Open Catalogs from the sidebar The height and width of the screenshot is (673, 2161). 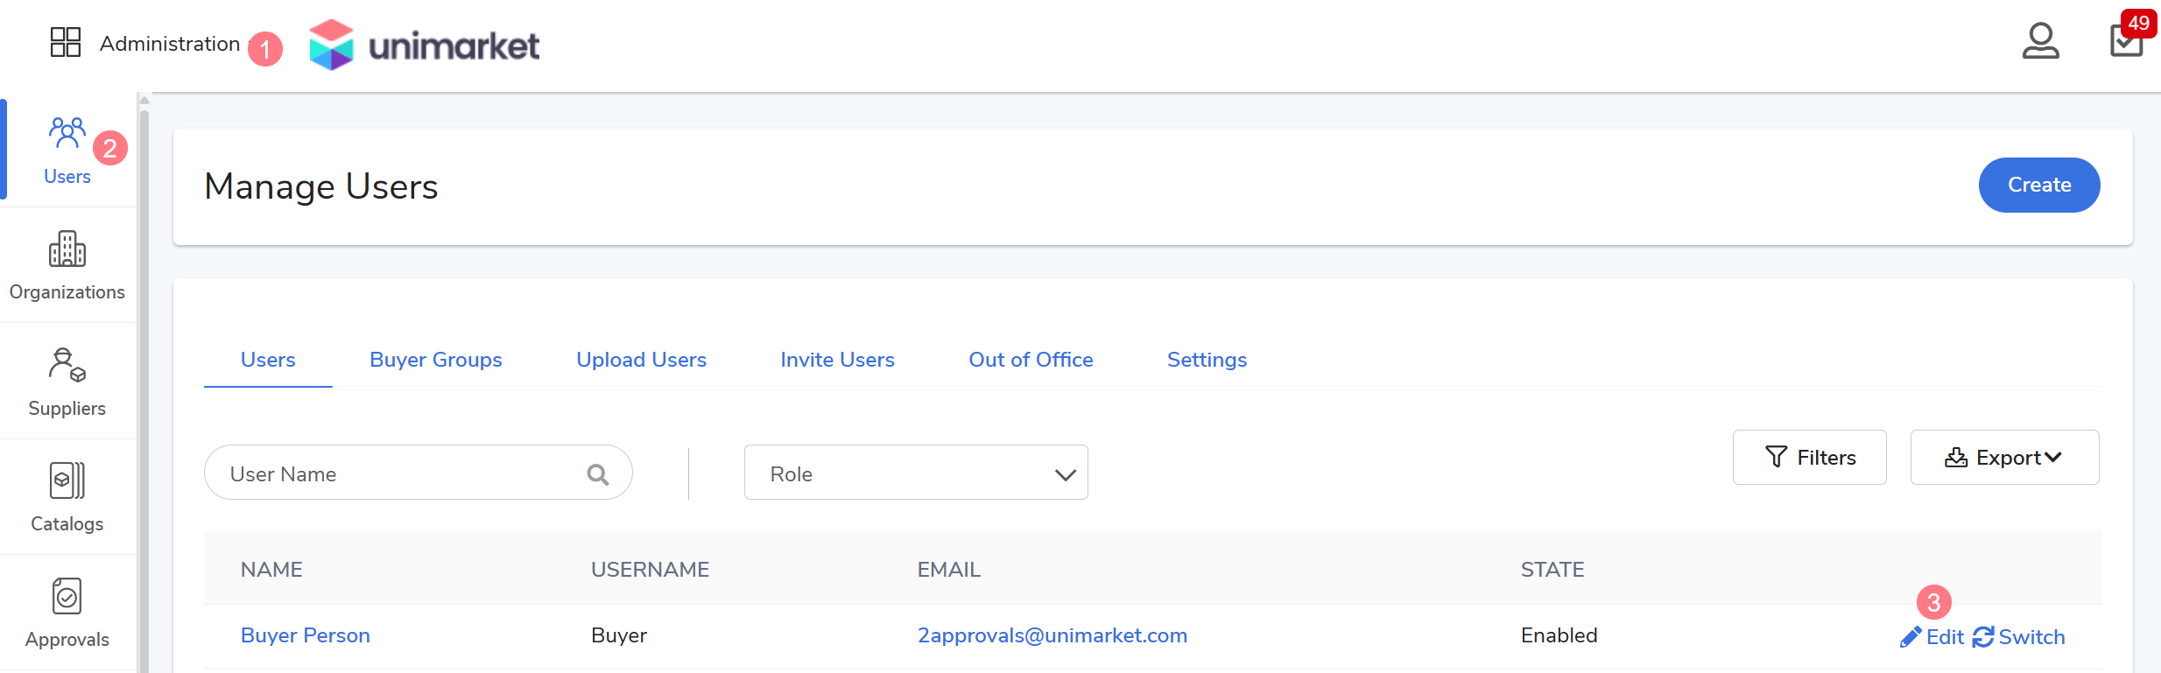point(67,498)
